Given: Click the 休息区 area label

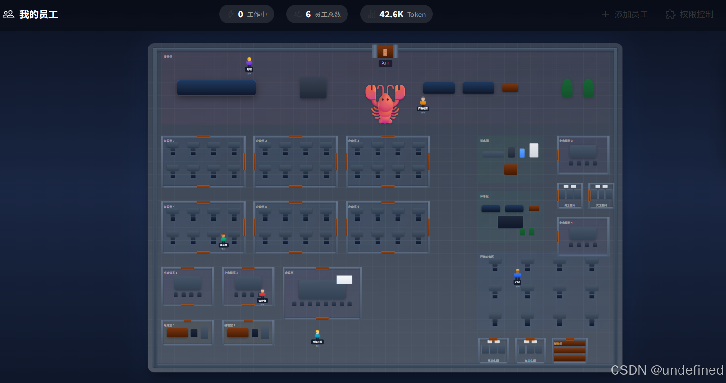Looking at the screenshot, I should pyautogui.click(x=484, y=196).
